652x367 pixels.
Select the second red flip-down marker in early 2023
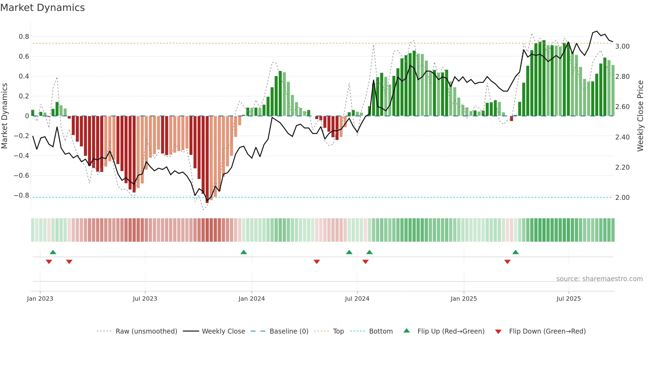pos(69,262)
